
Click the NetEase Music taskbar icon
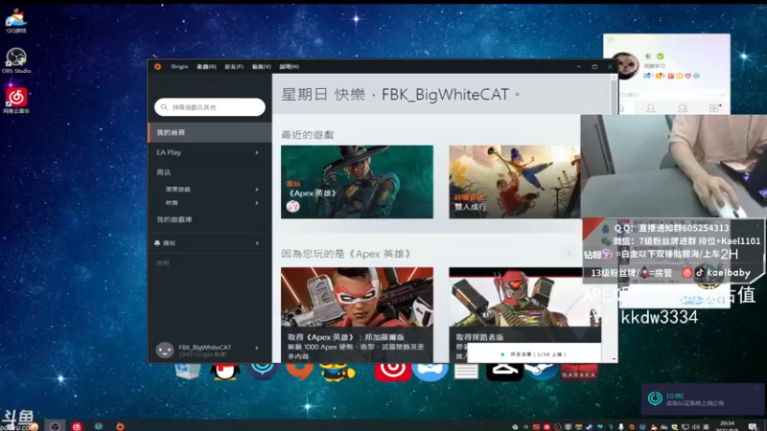pos(77,426)
